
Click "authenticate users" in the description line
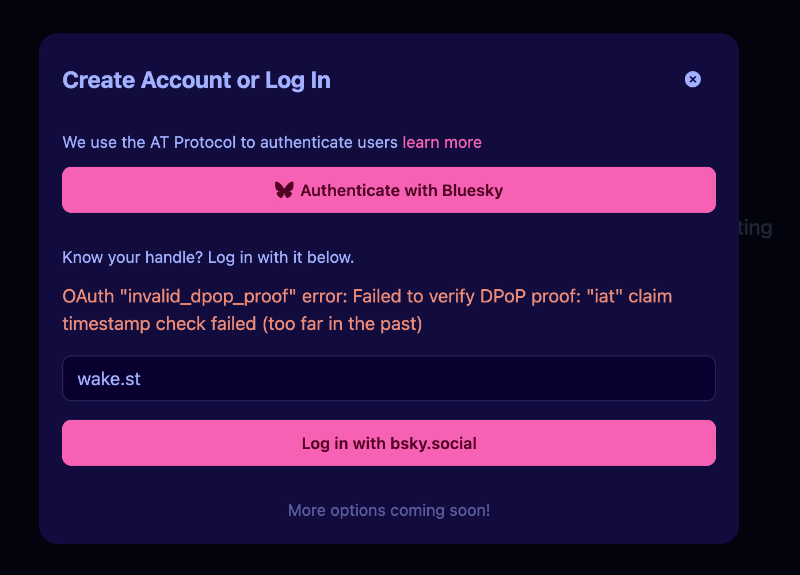[329, 142]
